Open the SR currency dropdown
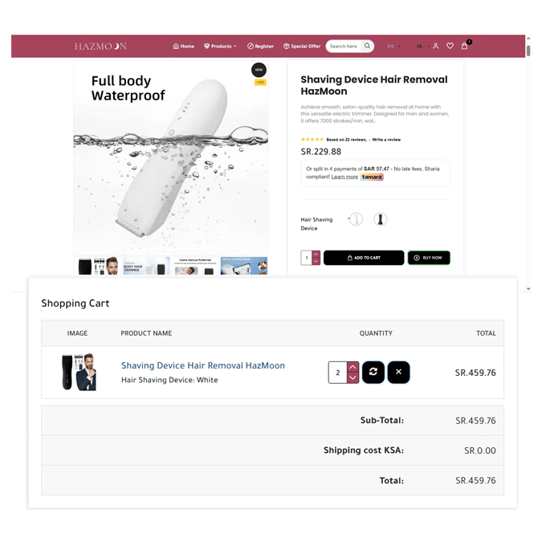542x542 pixels. click(x=422, y=46)
